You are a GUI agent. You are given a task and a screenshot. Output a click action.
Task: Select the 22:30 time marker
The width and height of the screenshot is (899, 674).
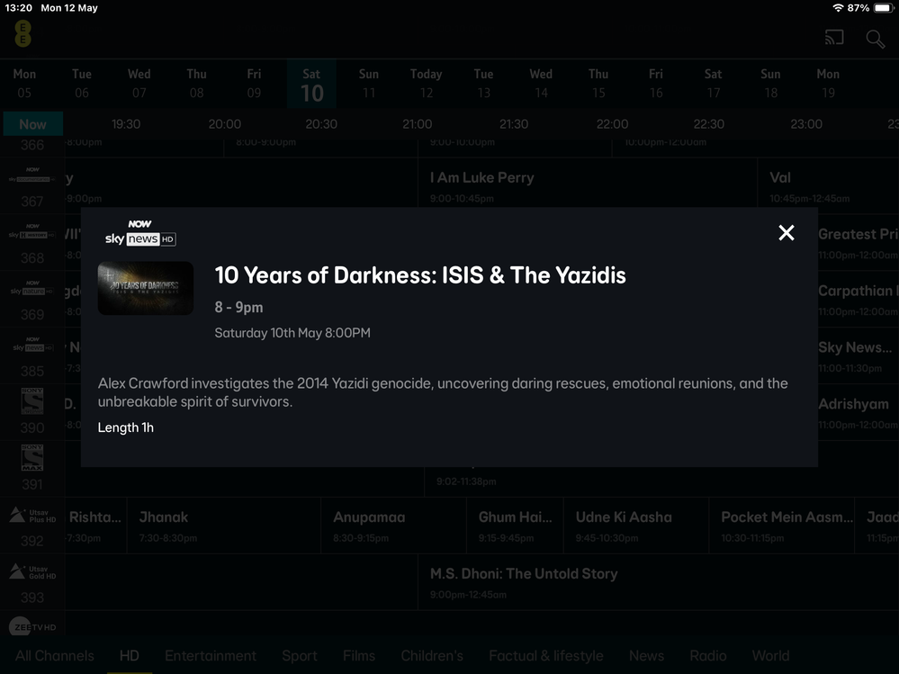click(708, 124)
